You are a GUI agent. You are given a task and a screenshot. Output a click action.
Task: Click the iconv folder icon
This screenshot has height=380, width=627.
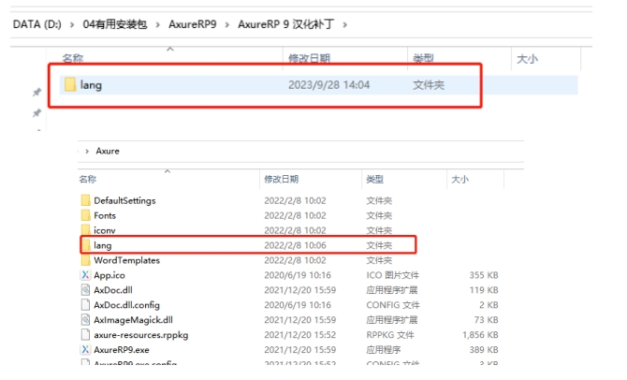pos(85,230)
